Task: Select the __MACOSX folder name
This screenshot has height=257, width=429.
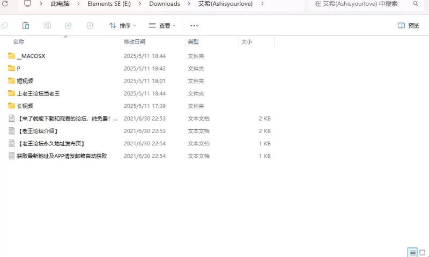Action: point(31,56)
